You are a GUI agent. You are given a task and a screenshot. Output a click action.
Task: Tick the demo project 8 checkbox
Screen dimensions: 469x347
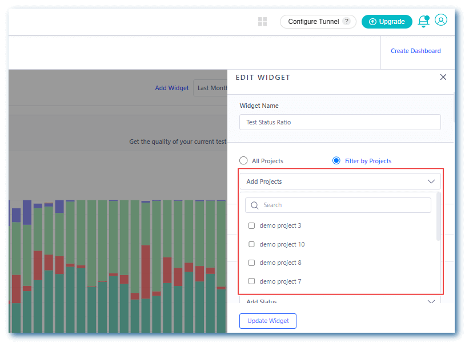252,263
